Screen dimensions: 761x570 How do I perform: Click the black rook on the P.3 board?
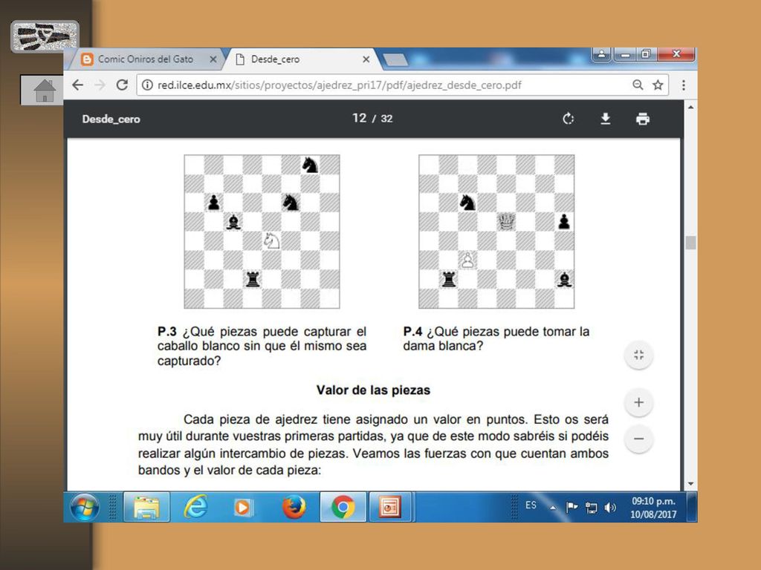(x=253, y=279)
